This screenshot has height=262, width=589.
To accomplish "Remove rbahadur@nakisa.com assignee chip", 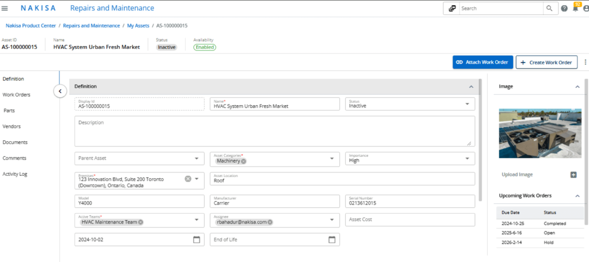I will point(270,222).
